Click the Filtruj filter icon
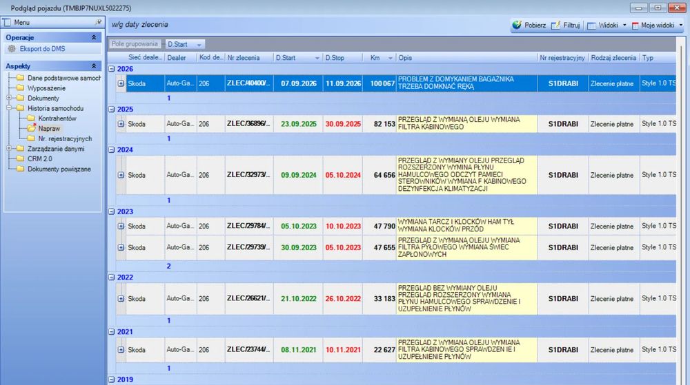690x385 pixels. click(x=555, y=25)
